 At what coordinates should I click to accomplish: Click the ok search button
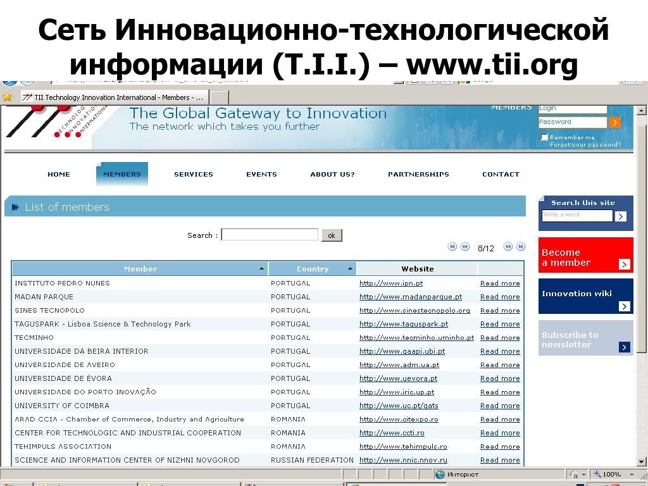point(332,235)
